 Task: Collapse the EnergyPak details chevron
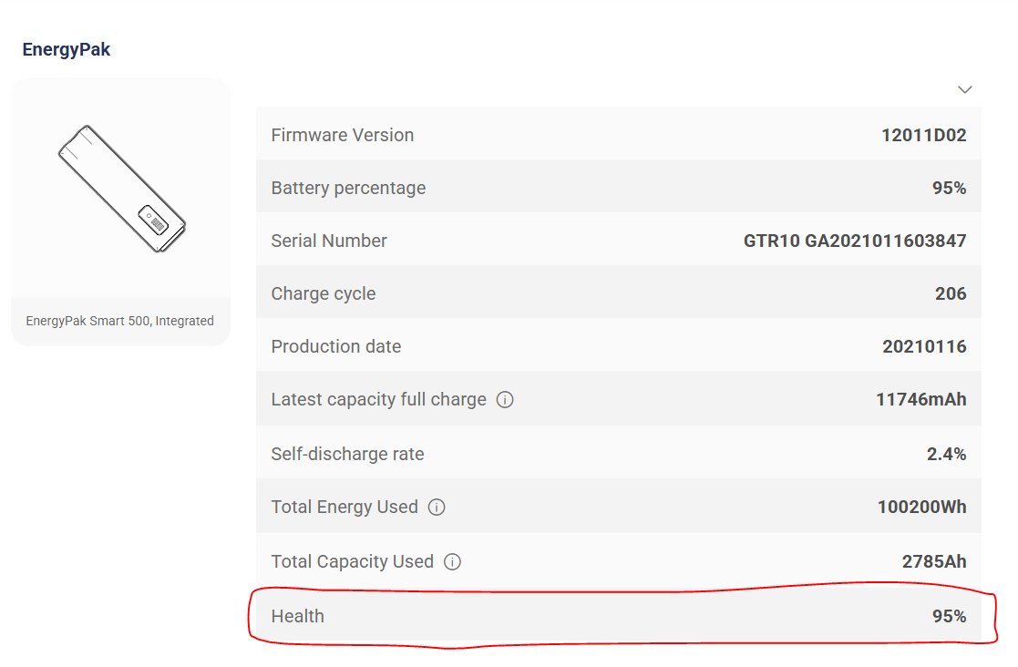(965, 89)
